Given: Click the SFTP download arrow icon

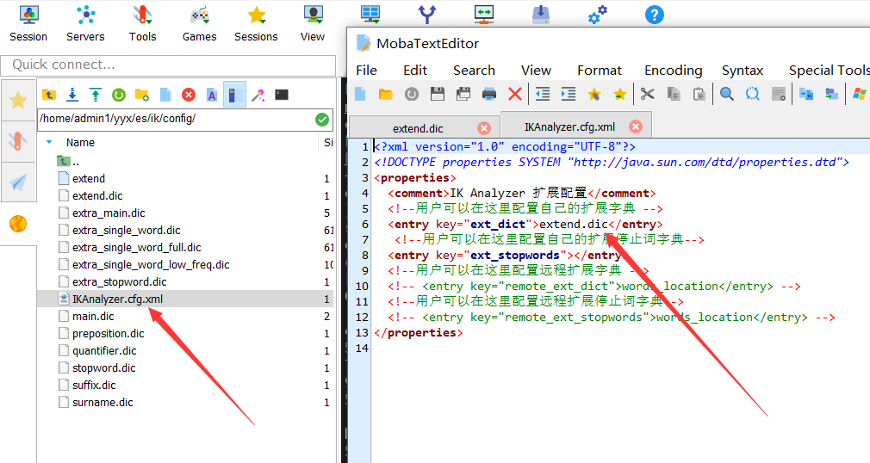Looking at the screenshot, I should (x=72, y=95).
